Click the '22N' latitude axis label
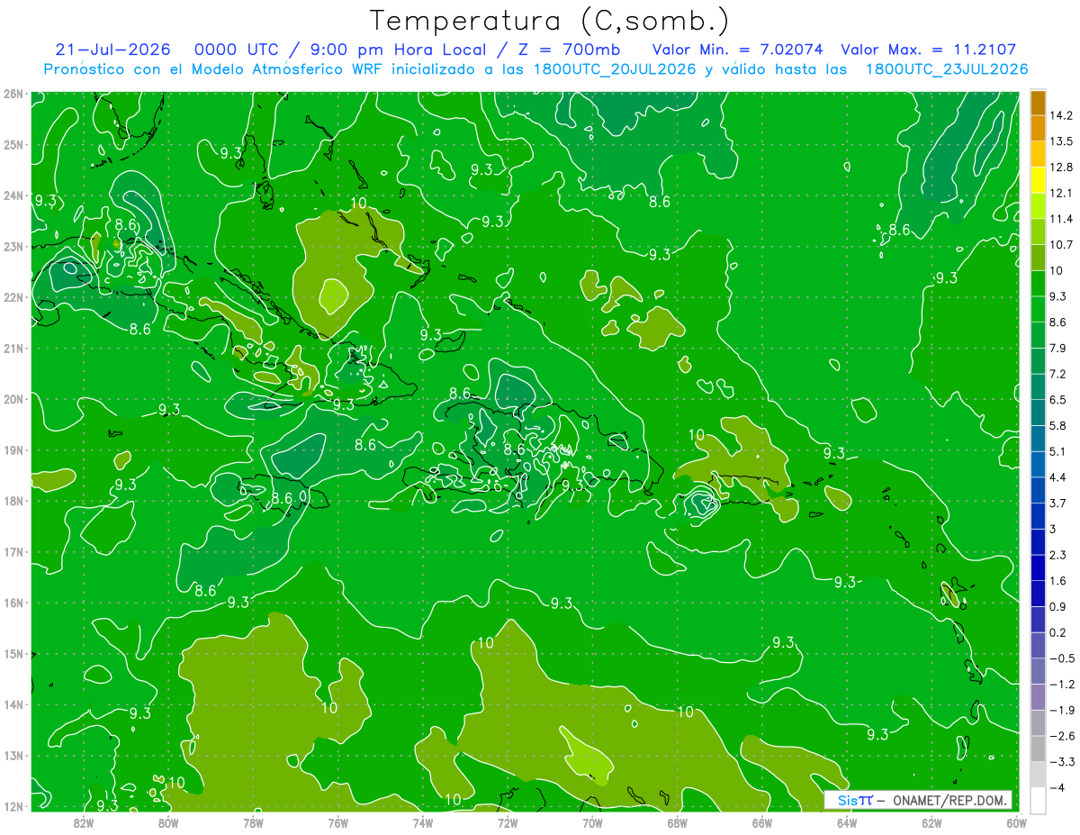This screenshot has height=835, width=1080. [x=13, y=296]
